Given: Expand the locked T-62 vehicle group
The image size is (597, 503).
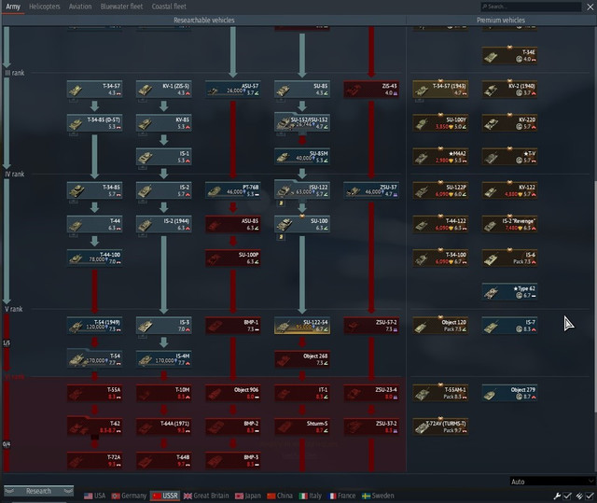Looking at the screenshot, I should pyautogui.click(x=94, y=426).
